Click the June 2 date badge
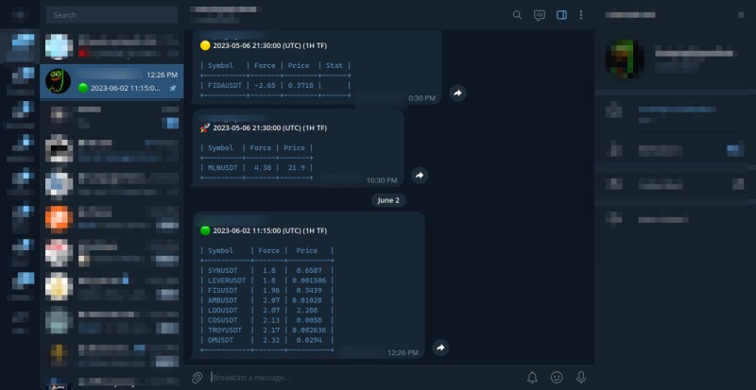 click(x=388, y=200)
